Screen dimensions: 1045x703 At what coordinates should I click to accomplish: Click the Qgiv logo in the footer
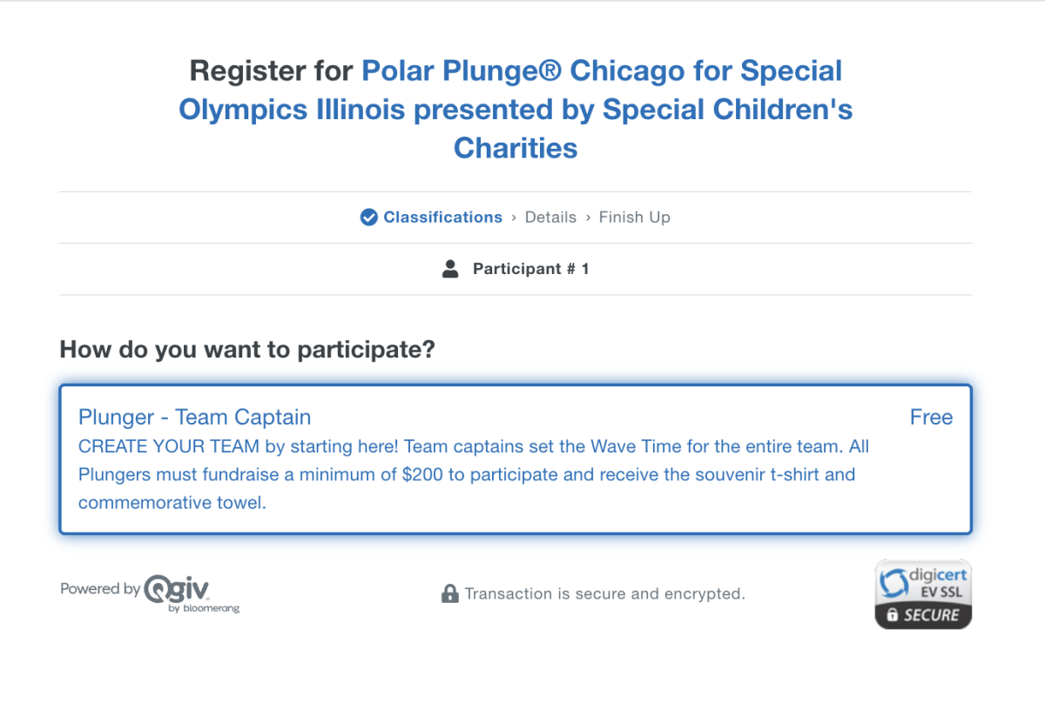[x=178, y=588]
